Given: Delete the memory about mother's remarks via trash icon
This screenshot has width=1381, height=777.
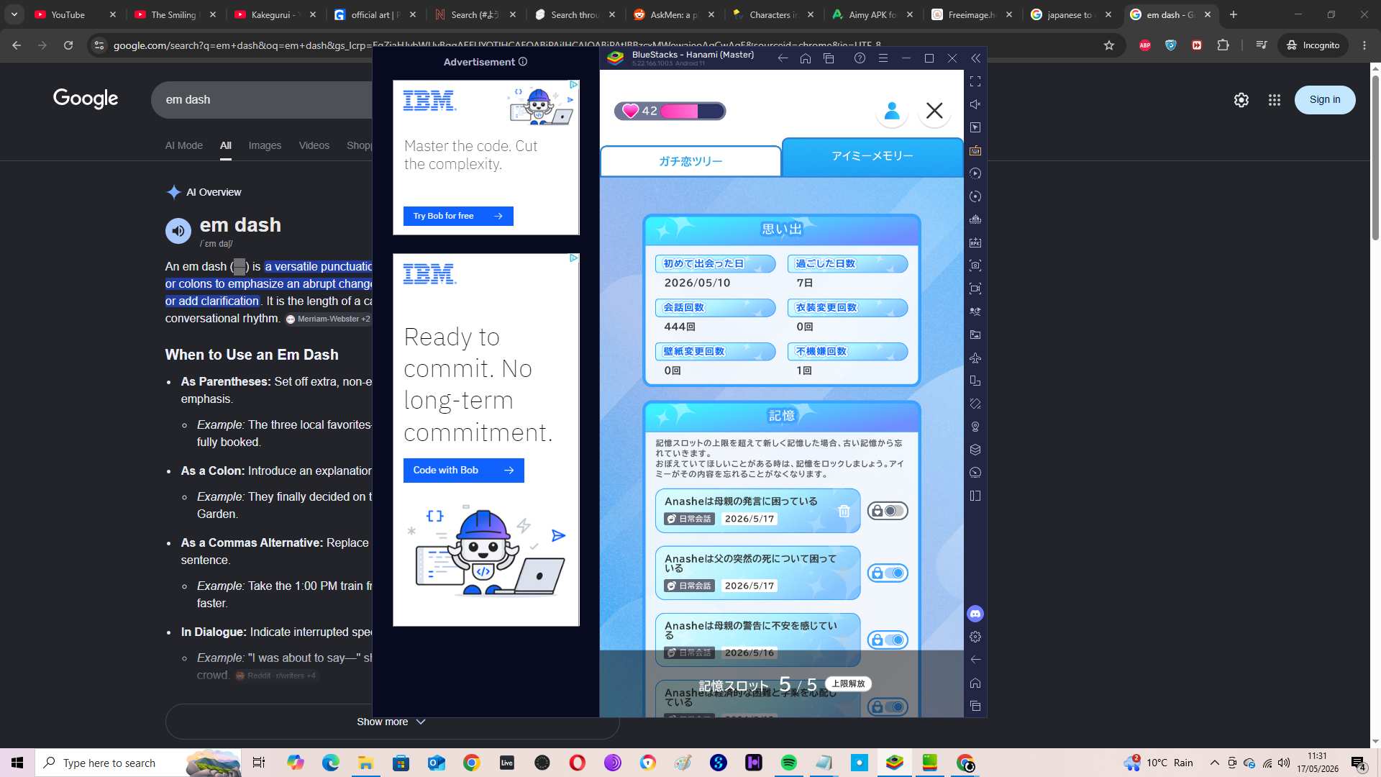Looking at the screenshot, I should point(844,511).
